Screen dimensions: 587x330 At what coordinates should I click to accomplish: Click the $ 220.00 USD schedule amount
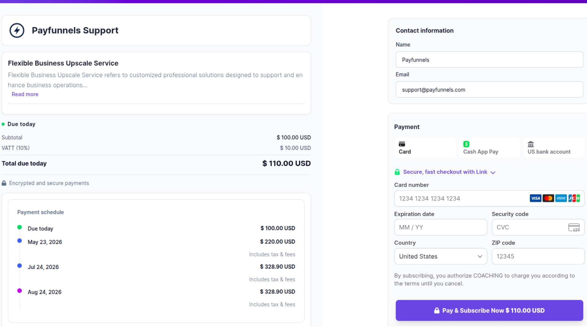click(x=278, y=242)
